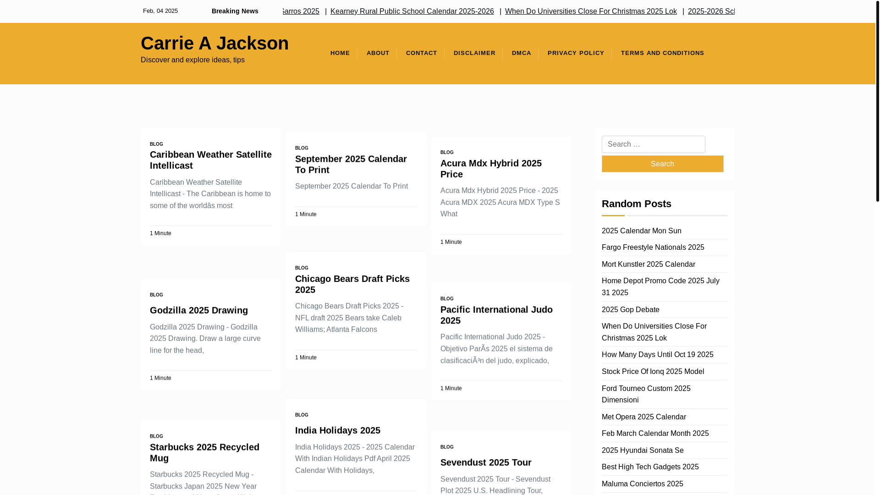The width and height of the screenshot is (880, 495).
Task: Open Maluma Conciertos 2025 link
Action: (x=642, y=484)
